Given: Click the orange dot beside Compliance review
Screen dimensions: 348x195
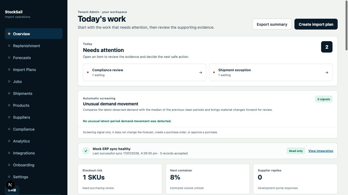Looking at the screenshot, I should 88,72.
